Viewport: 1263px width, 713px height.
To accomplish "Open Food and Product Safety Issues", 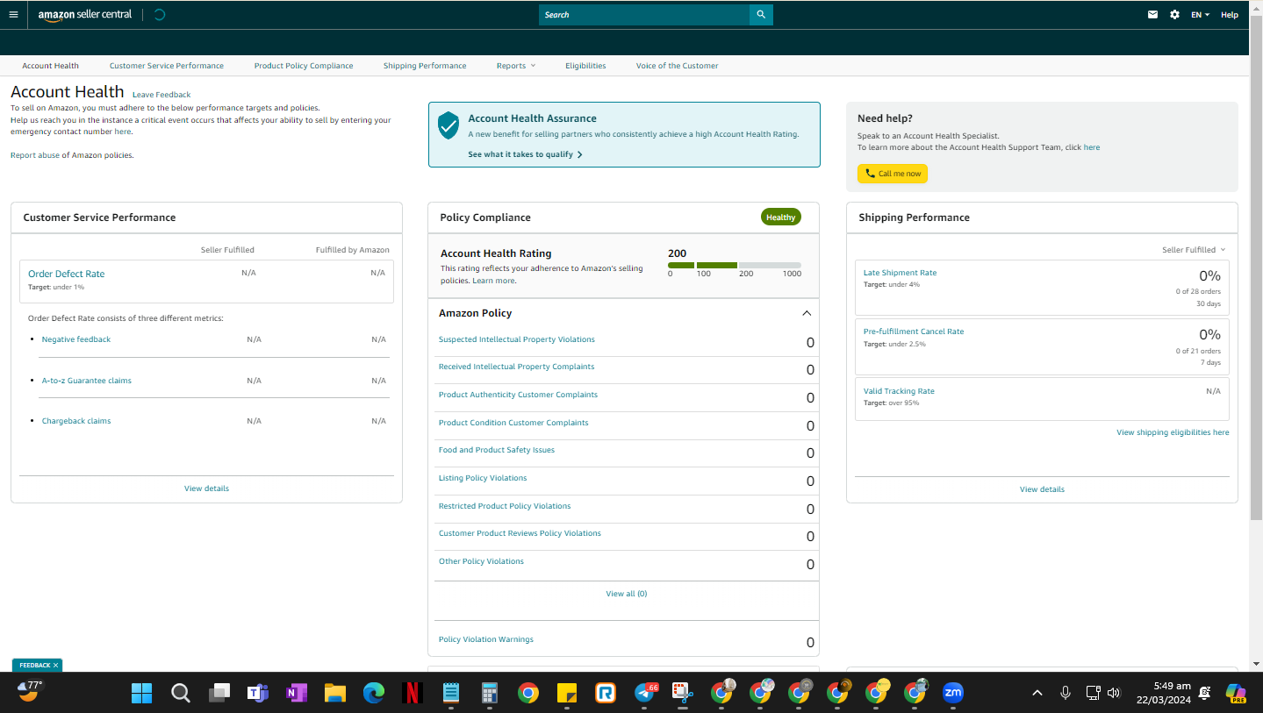I will click(x=497, y=450).
